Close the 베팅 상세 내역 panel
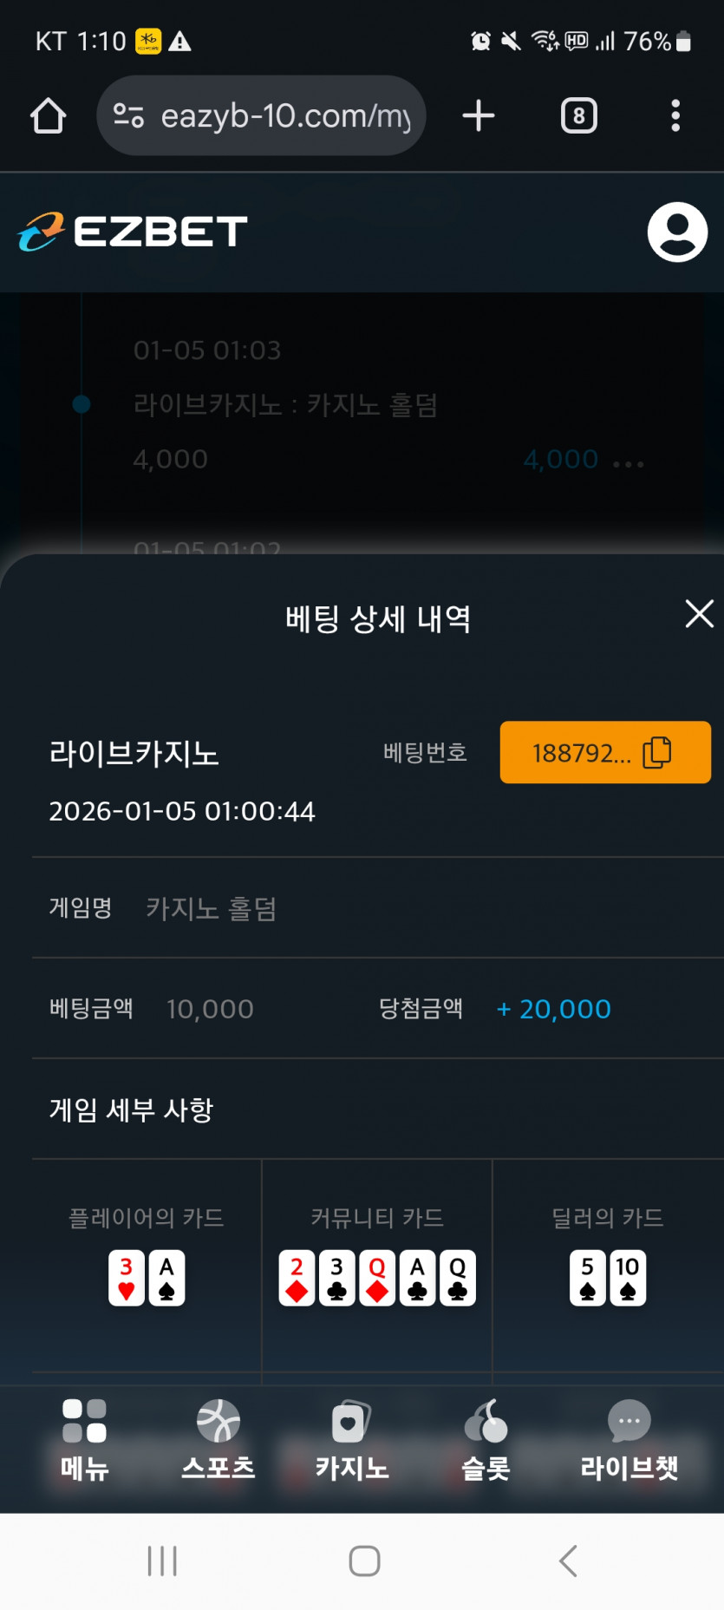The width and height of the screenshot is (724, 1610). pos(699,614)
